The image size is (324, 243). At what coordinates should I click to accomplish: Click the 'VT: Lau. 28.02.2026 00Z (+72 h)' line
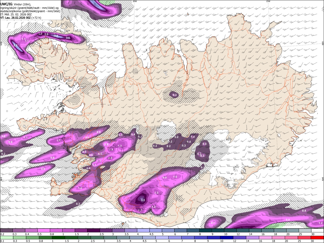point(21,18)
